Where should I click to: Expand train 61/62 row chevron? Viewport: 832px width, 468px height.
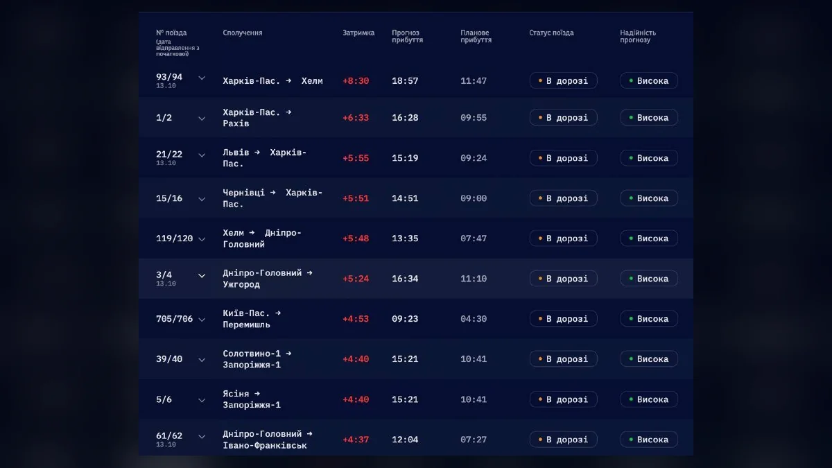coord(202,437)
